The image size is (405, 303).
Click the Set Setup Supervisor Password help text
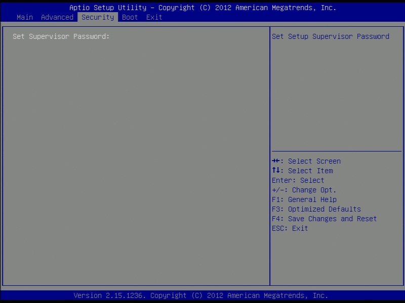coord(331,36)
